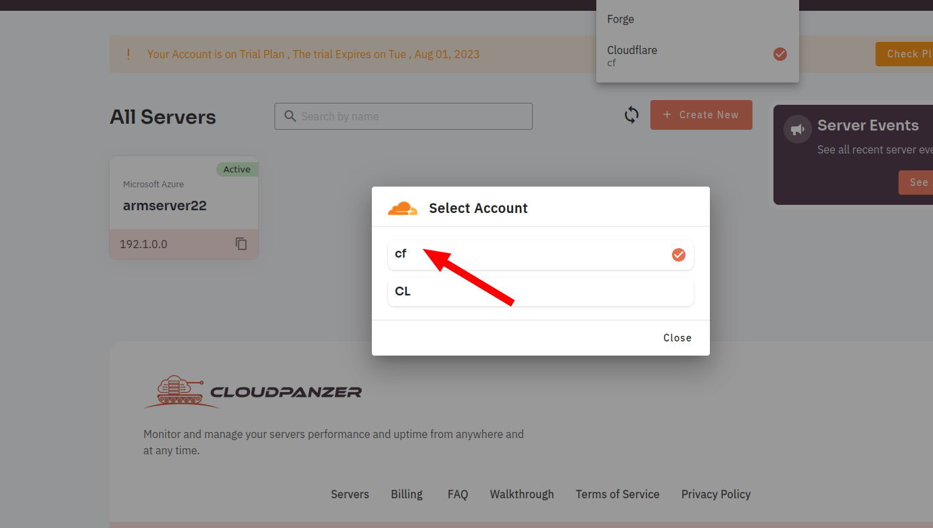Click the checkmark next to cf account
The width and height of the screenshot is (933, 528).
coord(679,255)
